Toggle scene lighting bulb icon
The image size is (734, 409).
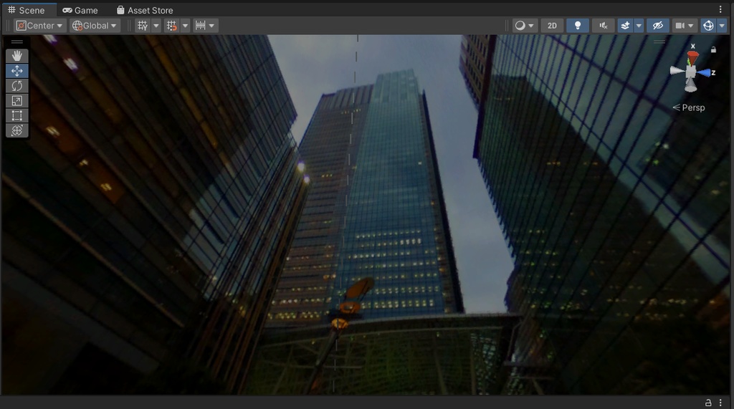pos(578,26)
